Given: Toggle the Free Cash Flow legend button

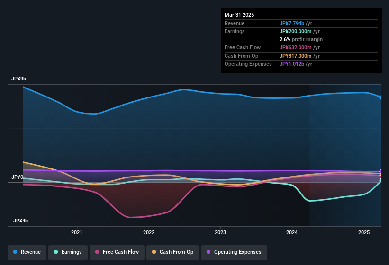Looking at the screenshot, I should pyautogui.click(x=117, y=252).
